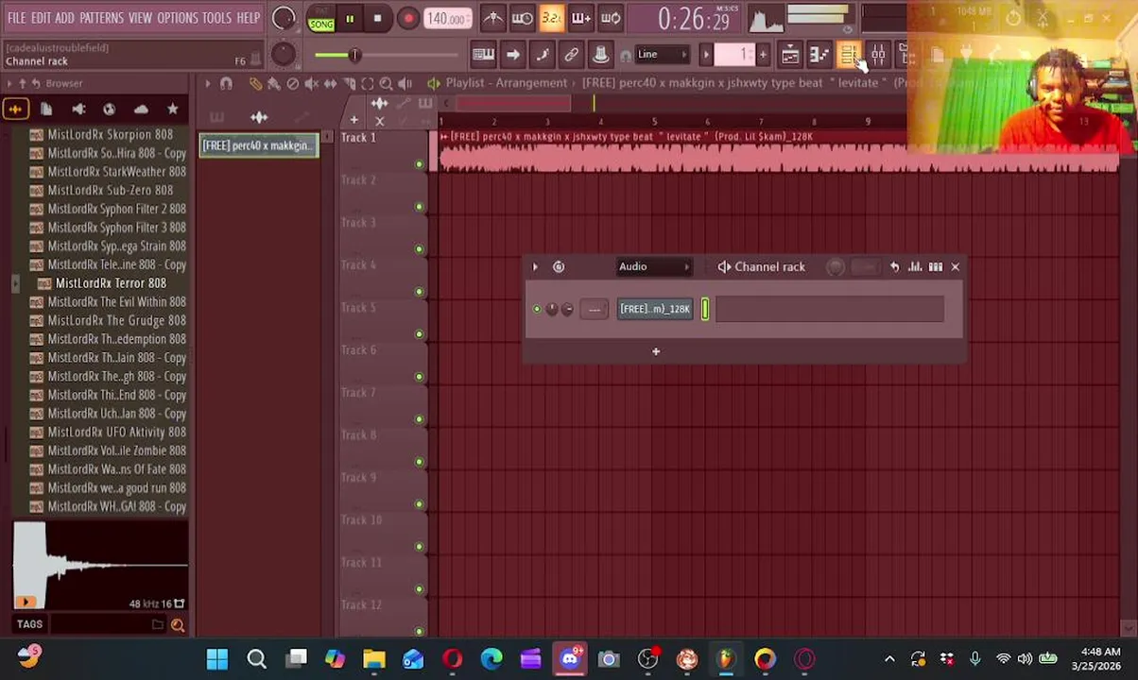Open the Channel rack toolbar icon
The image size is (1138, 680).
coord(849,56)
